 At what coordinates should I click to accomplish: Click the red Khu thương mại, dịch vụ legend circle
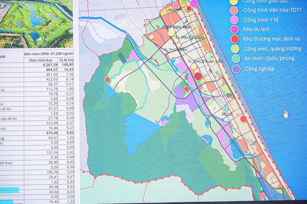click(x=235, y=39)
